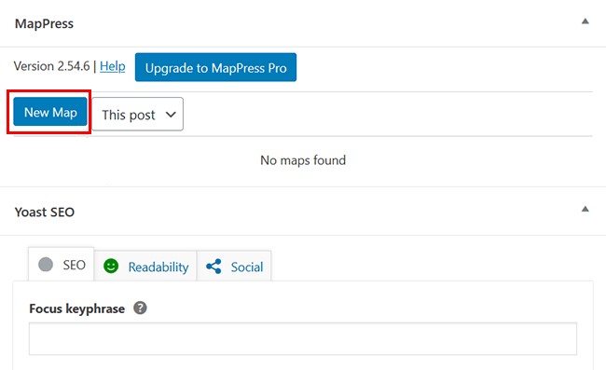
Task: Click the Focus keyphrase label
Action: coord(76,308)
